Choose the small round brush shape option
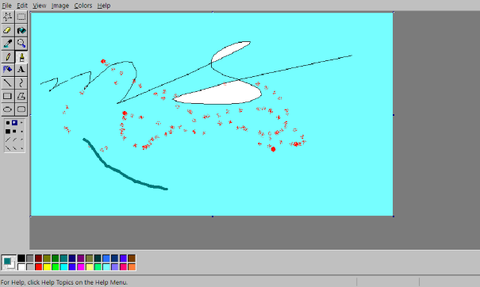Screen dimensions: 480x287 pos(21,123)
